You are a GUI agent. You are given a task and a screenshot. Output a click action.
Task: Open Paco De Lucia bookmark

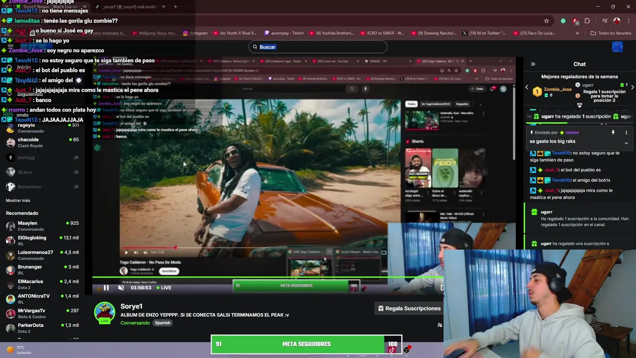[534, 33]
